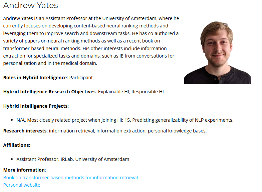Open the Personal website link

(x=22, y=185)
